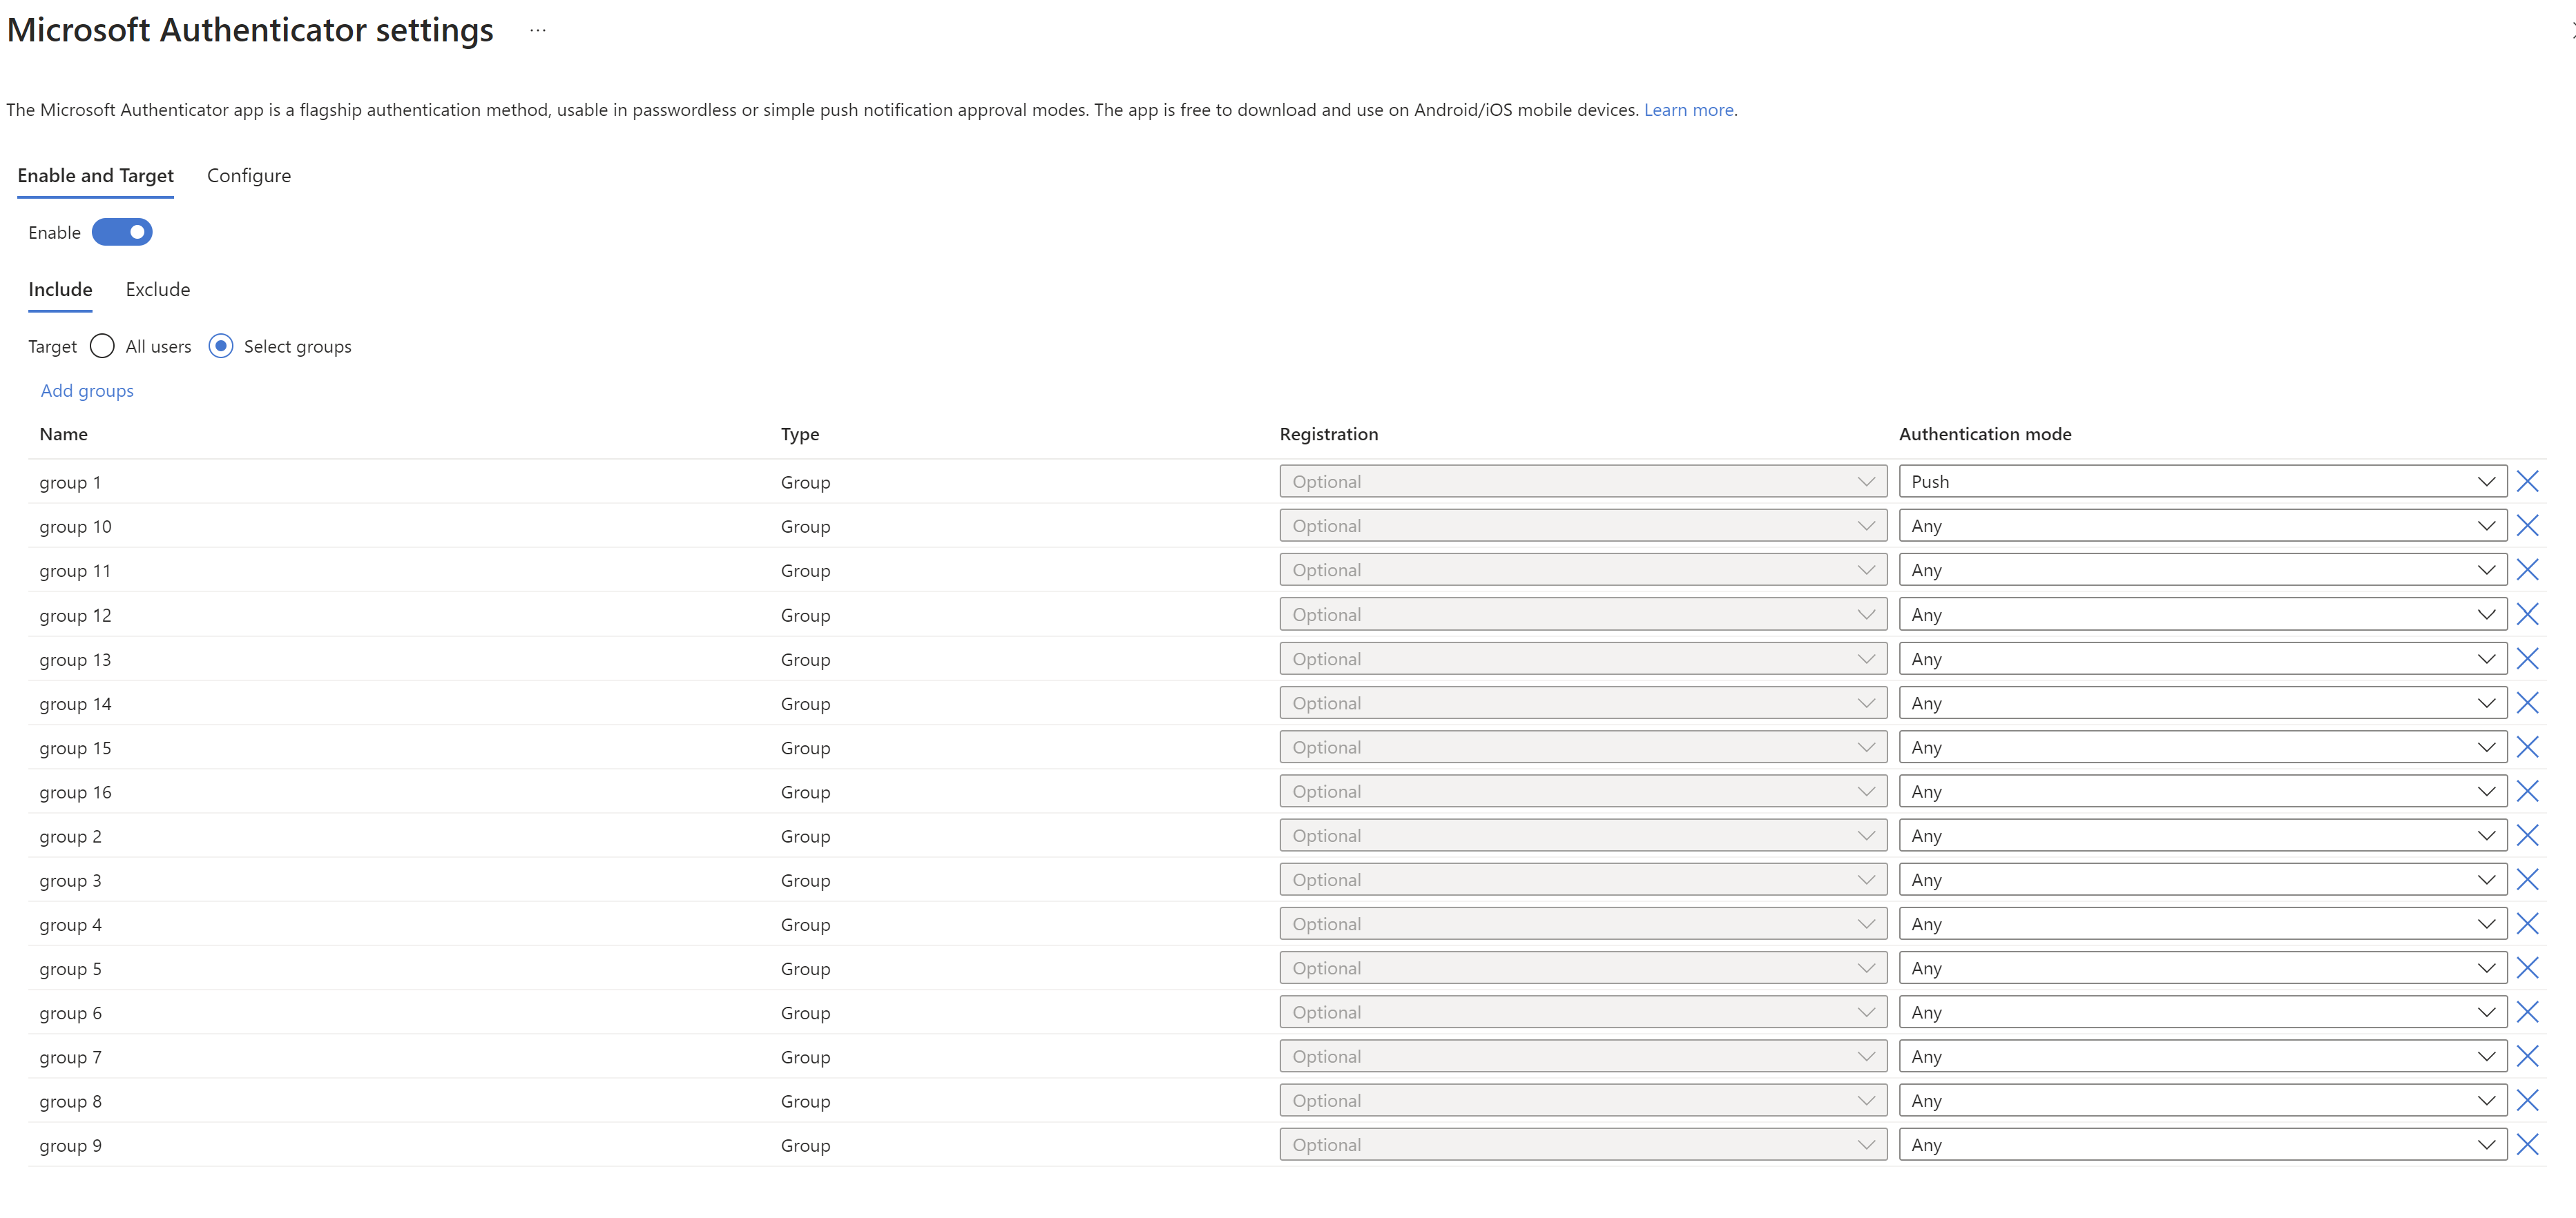
Task: Remove group 11 with its X icon
Action: point(2527,569)
